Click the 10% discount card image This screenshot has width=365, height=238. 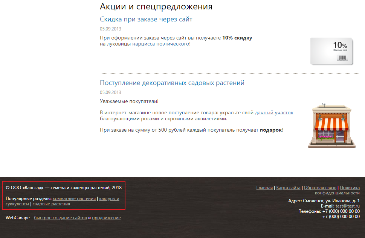[331, 51]
